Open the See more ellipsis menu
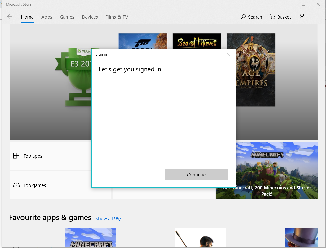The height and width of the screenshot is (248, 326). (318, 17)
